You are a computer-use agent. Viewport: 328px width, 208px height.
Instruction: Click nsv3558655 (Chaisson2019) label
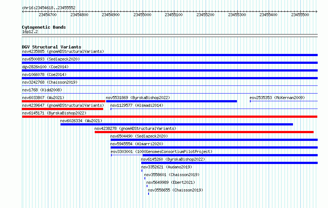coord(175,190)
